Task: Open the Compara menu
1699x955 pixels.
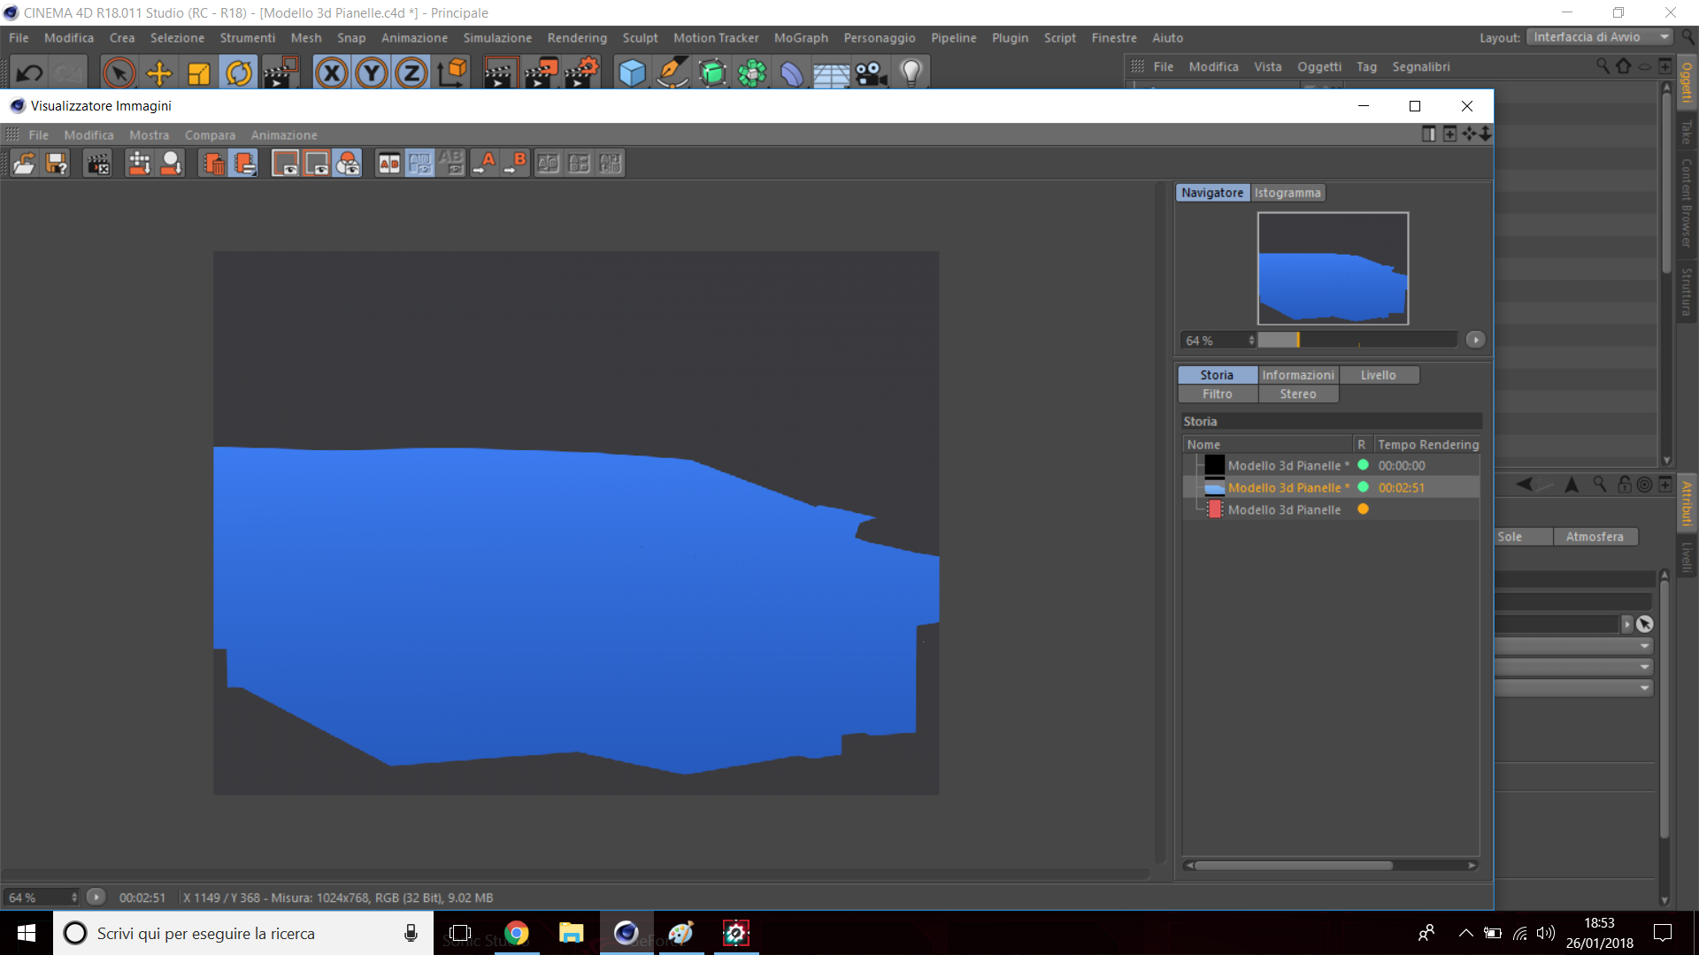Action: 210,135
